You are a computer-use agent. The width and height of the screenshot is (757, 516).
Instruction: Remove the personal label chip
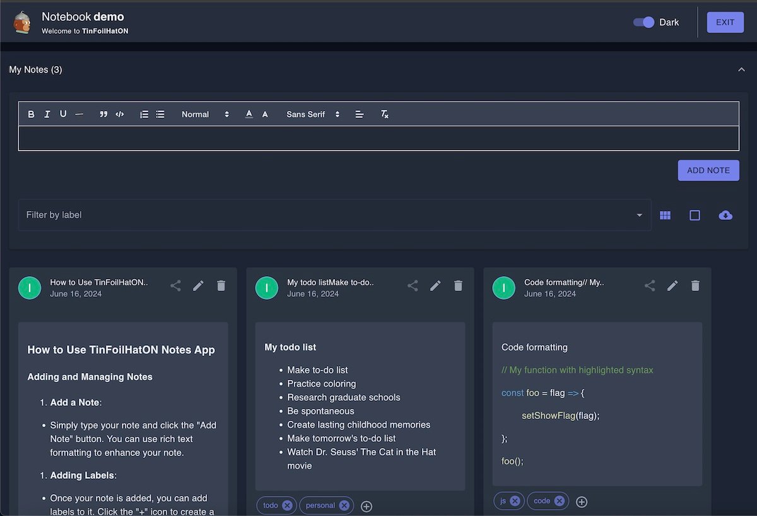[344, 505]
